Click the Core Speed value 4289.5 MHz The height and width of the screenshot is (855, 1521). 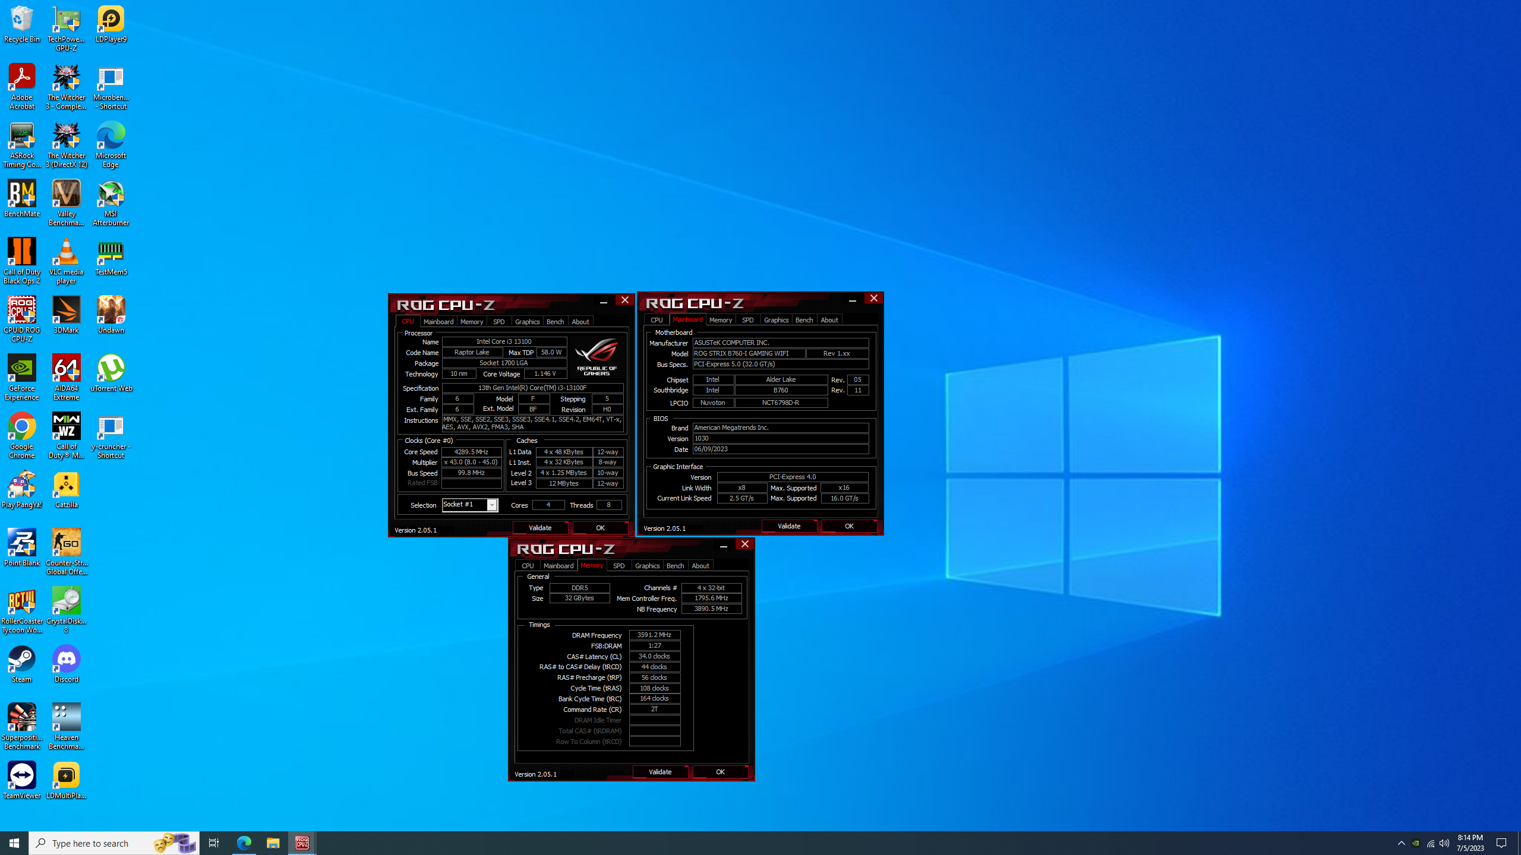pos(471,452)
